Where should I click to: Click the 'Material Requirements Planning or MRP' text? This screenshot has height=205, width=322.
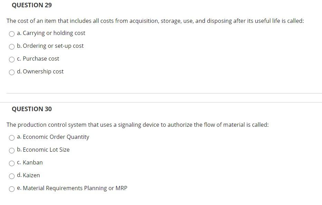coord(75,188)
